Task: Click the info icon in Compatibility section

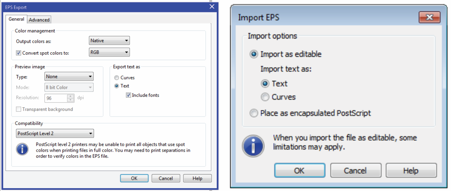Action: [x=22, y=149]
